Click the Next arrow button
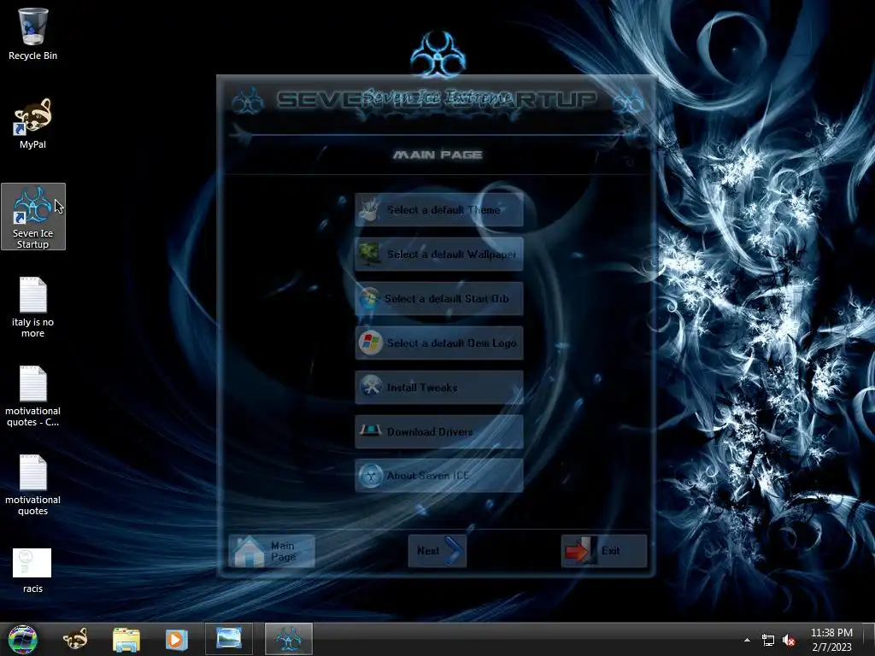 (x=437, y=551)
